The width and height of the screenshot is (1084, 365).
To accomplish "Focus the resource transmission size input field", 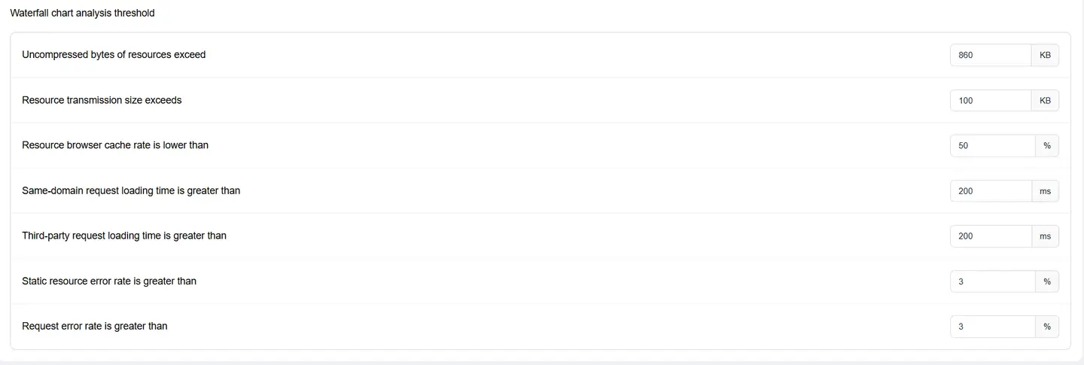I will 990,100.
